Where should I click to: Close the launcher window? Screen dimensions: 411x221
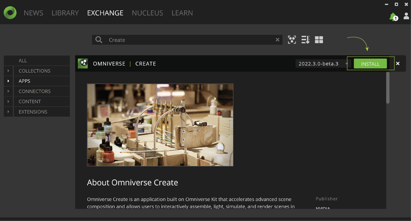click(406, 4)
